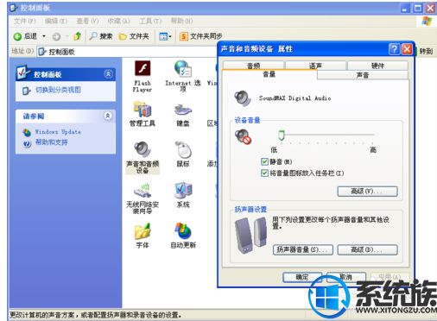
Task: Click the Windows Update link
Action: 58,132
